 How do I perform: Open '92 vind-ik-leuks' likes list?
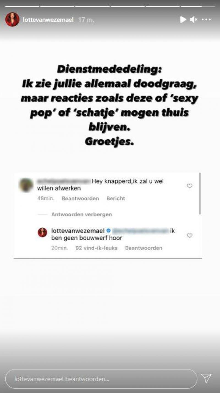coord(97,248)
